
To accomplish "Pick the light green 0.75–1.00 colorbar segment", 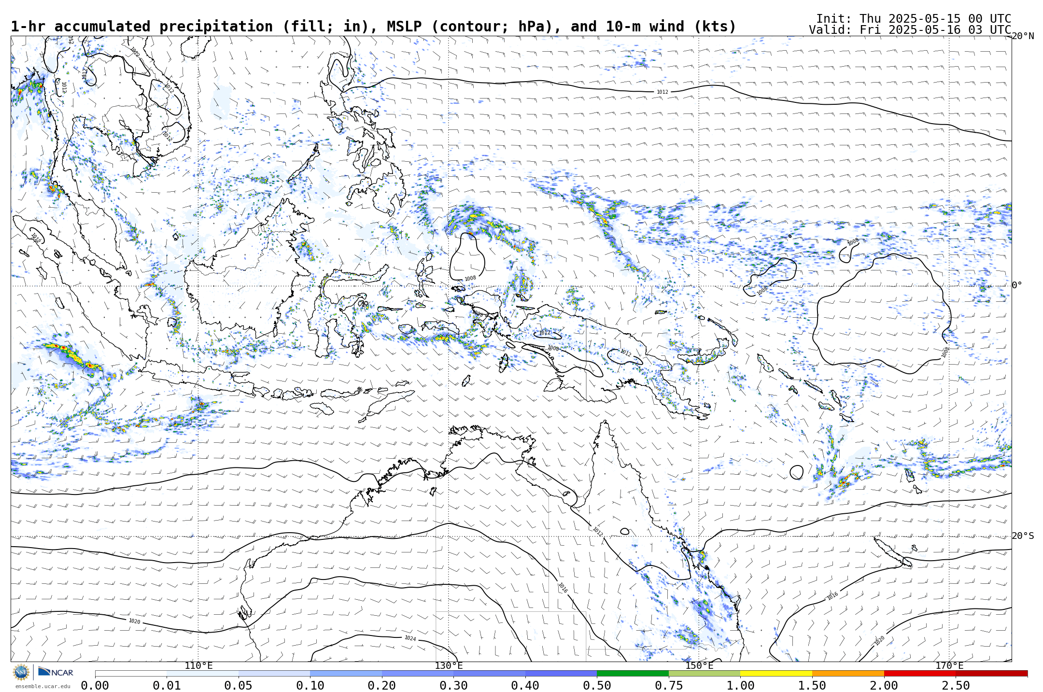I will tap(705, 673).
